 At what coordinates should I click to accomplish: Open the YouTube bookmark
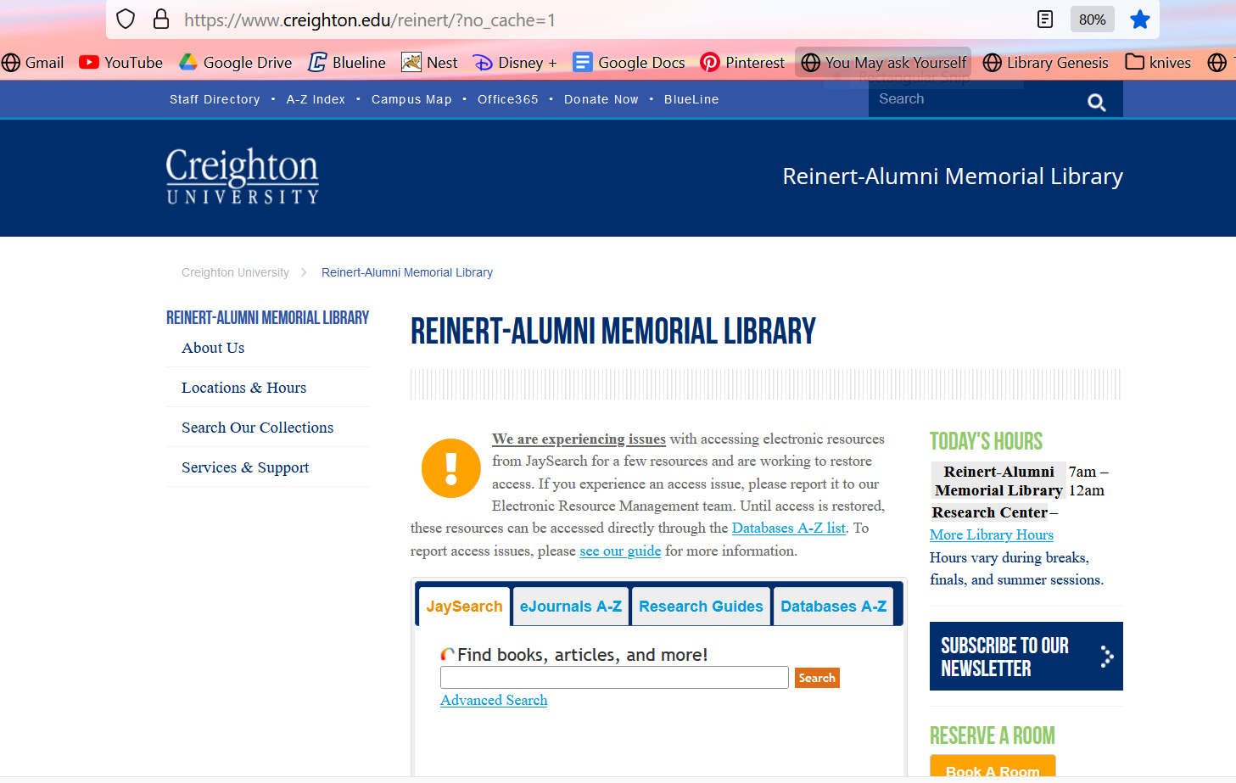click(x=120, y=63)
